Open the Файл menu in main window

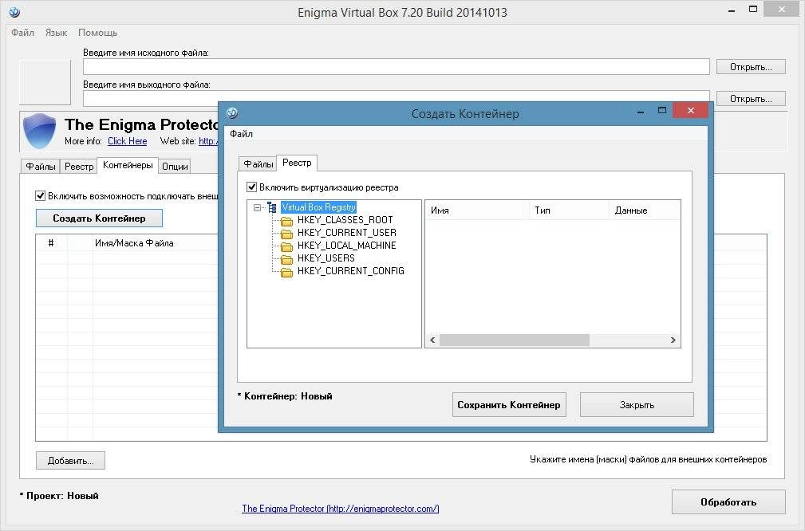click(x=22, y=33)
